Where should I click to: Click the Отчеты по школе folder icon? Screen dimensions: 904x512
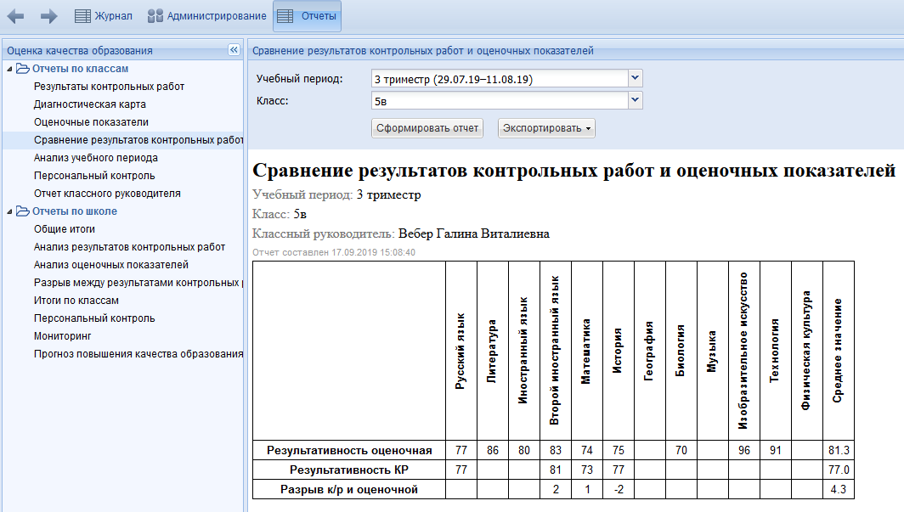[x=22, y=211]
